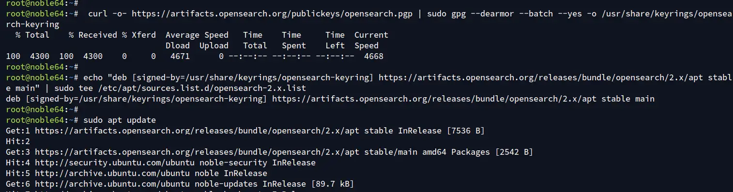This screenshot has height=192, width=733.
Task: Click the 'sudo apt update' command text
Action: coord(120,120)
